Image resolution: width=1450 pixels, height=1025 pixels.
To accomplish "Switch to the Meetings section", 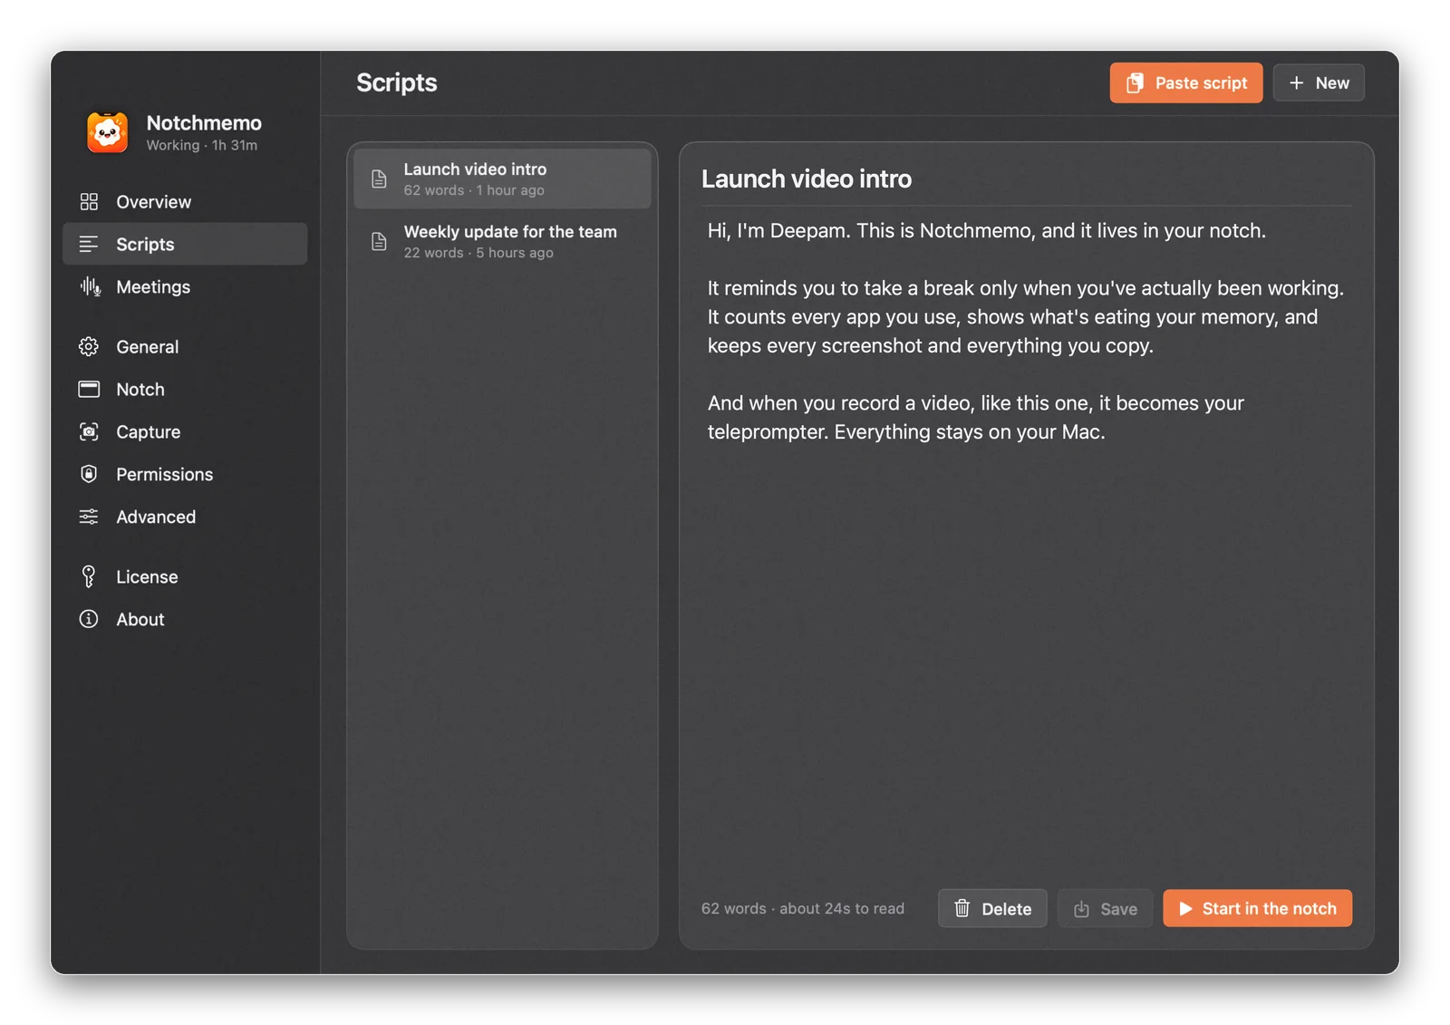I will (185, 286).
